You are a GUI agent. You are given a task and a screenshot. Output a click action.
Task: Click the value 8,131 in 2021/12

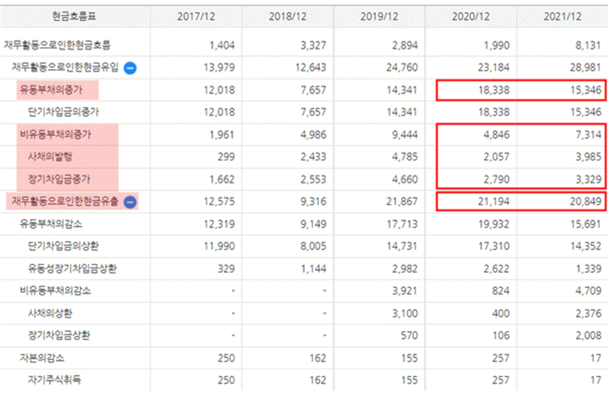pyautogui.click(x=589, y=46)
